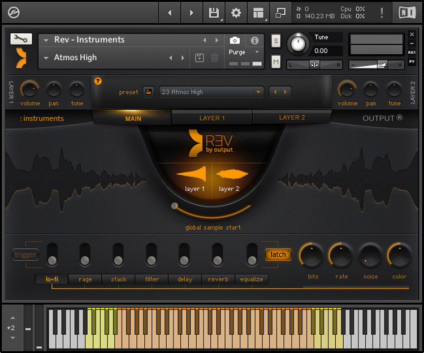Toggle the rage effect switch
Image resolution: width=424 pixels, height=353 pixels.
pos(85,254)
